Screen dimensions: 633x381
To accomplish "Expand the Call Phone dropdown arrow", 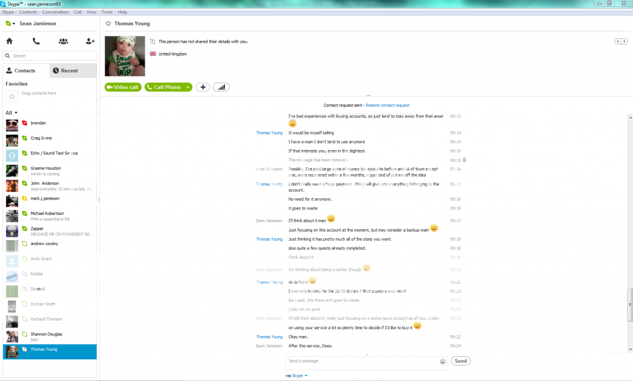I will point(187,87).
